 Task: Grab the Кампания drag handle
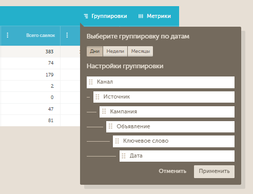coord(104,111)
